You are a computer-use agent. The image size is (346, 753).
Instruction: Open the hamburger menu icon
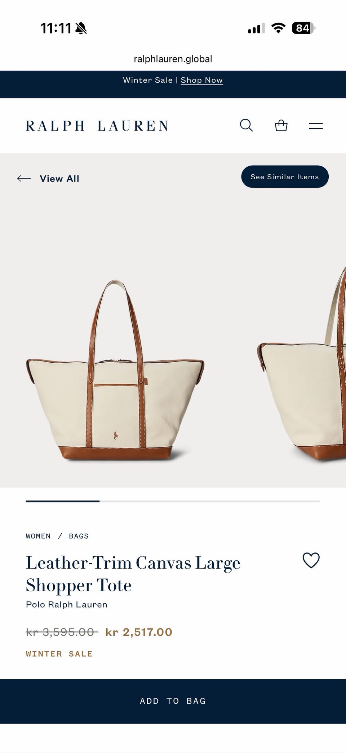click(316, 126)
